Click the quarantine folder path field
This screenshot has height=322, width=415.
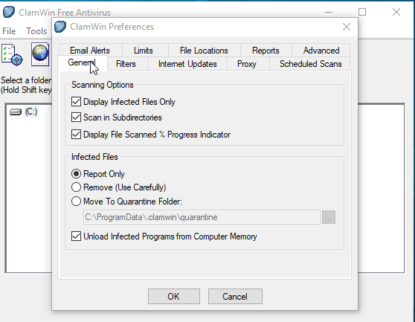tap(202, 217)
